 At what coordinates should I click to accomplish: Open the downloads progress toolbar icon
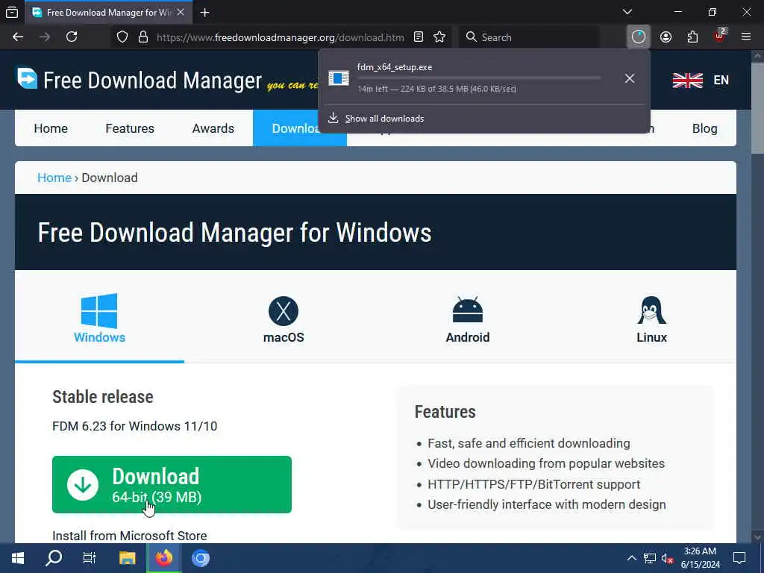click(x=639, y=37)
